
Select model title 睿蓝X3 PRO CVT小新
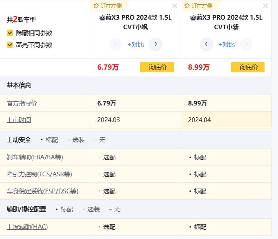point(226,22)
